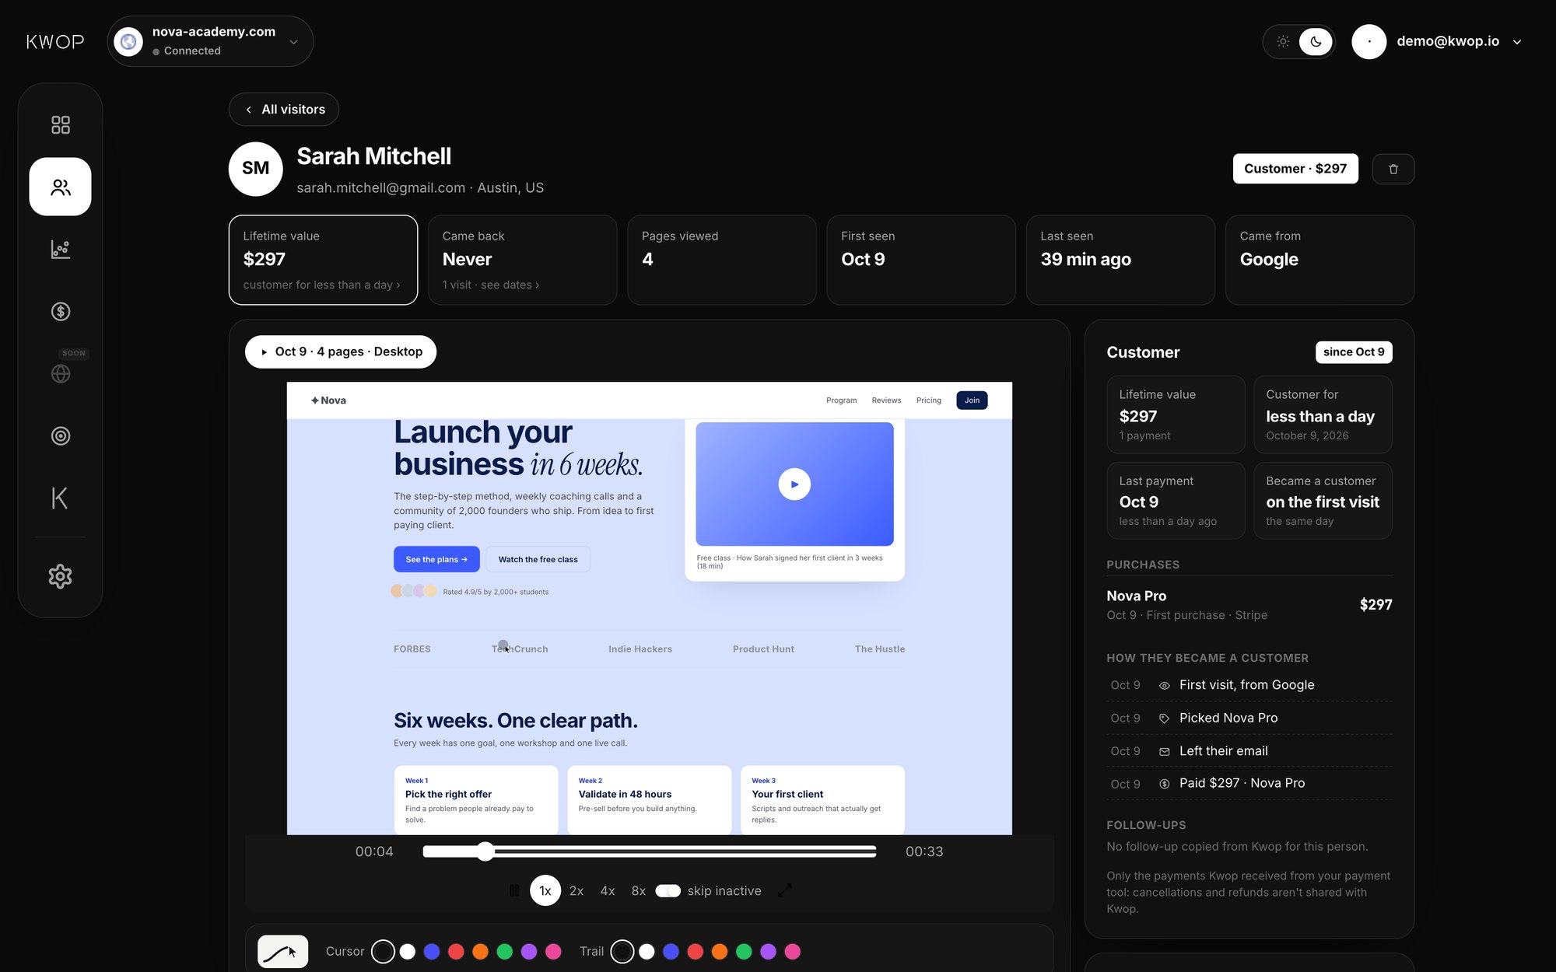Open the target goals icon in sidebar

point(60,435)
